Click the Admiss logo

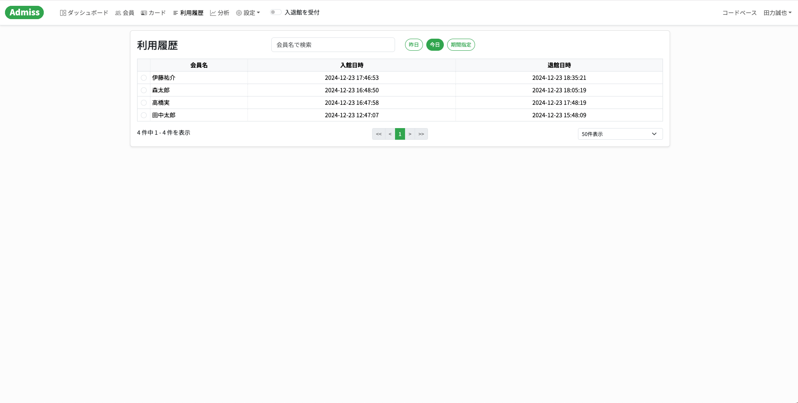click(x=24, y=12)
